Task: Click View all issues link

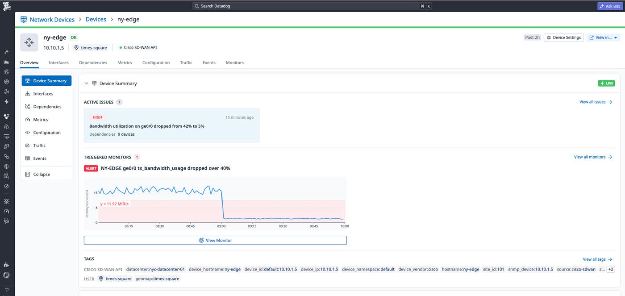Action: coord(596,102)
